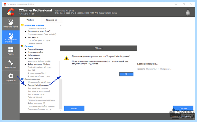Viewport: 197px width, 122px height.
Task: Minimize the CCleaner window
Action: [x=176, y=4]
